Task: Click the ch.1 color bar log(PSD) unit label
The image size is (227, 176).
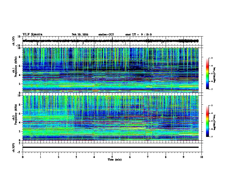Action: click(x=215, y=75)
